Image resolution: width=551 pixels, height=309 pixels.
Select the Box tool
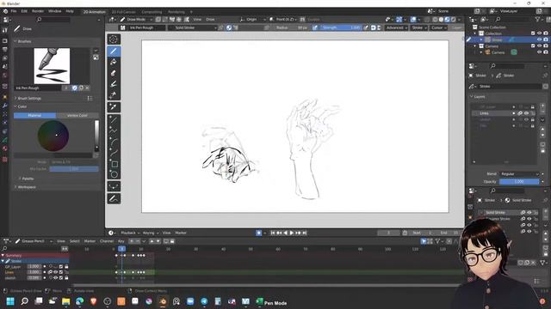114,164
